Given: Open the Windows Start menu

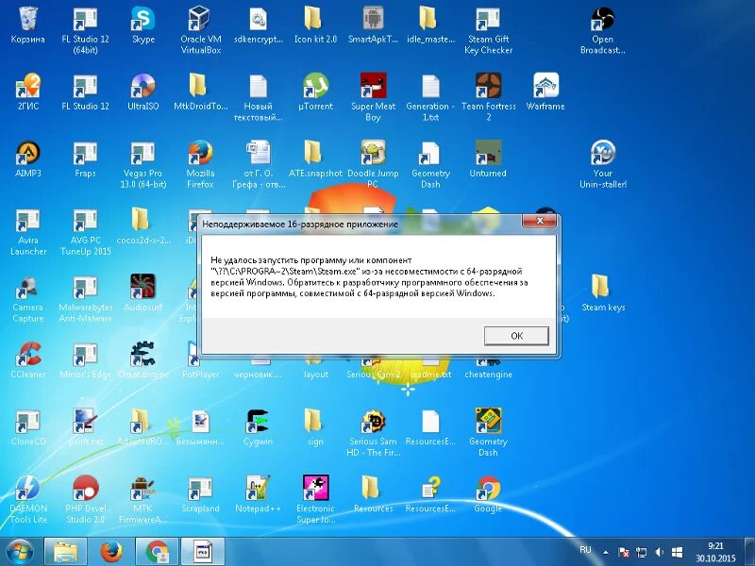Looking at the screenshot, I should (x=19, y=552).
